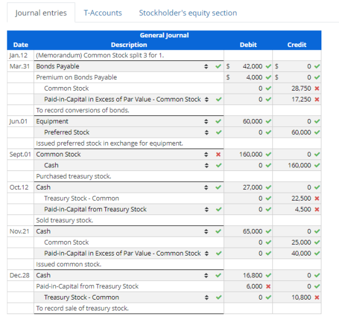Click green check beside 65,000 debit
This screenshot has height=322, width=339.
(268, 231)
